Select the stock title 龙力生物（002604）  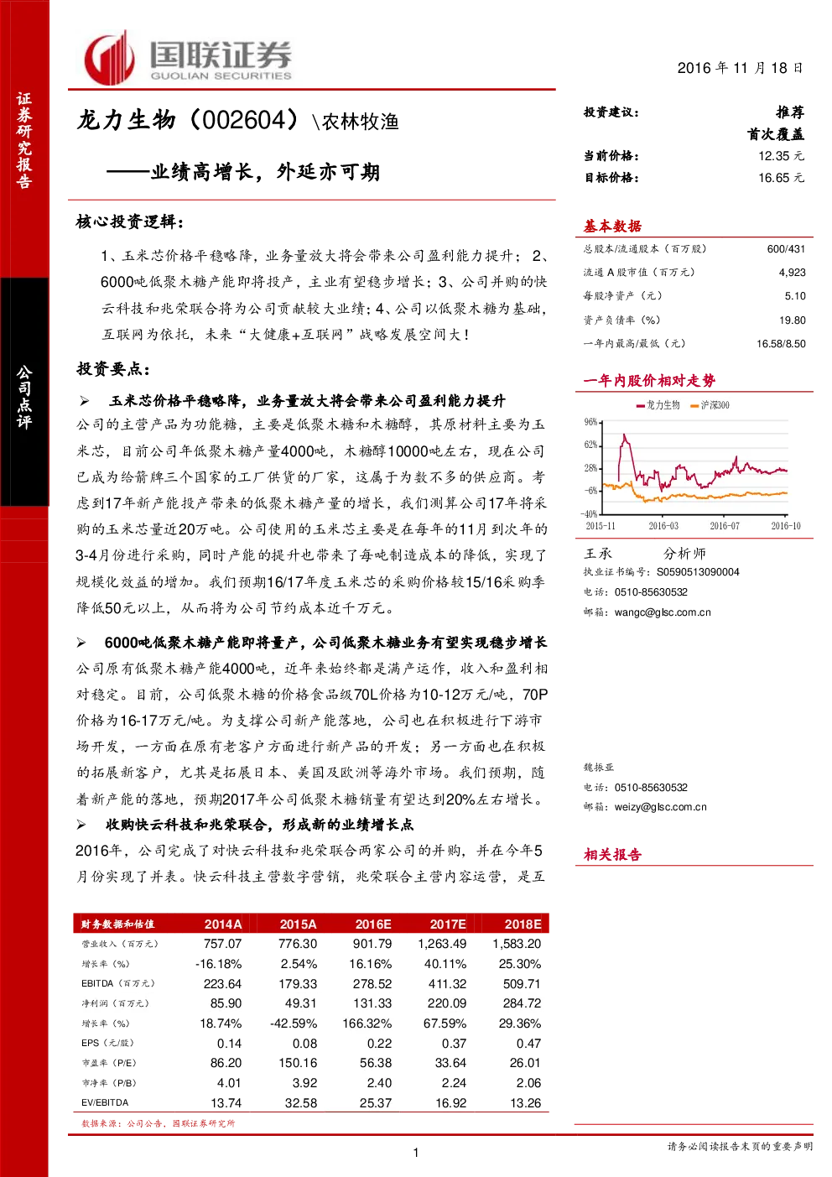(x=189, y=120)
